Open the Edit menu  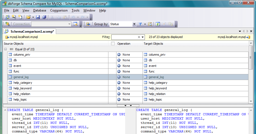pyautogui.click(x=16, y=10)
